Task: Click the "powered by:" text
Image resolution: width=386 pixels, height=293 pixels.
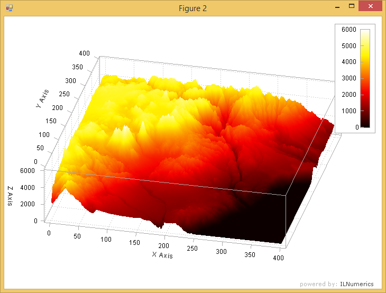Action: [318, 284]
